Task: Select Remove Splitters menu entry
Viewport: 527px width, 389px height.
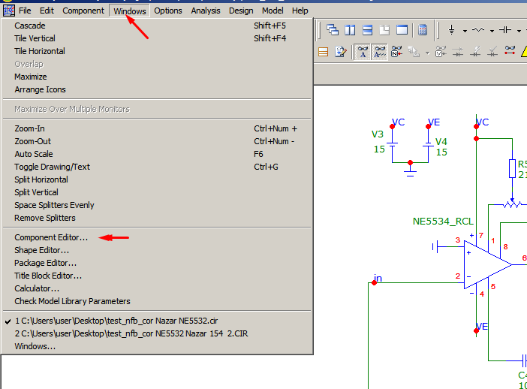Action: 157,218
